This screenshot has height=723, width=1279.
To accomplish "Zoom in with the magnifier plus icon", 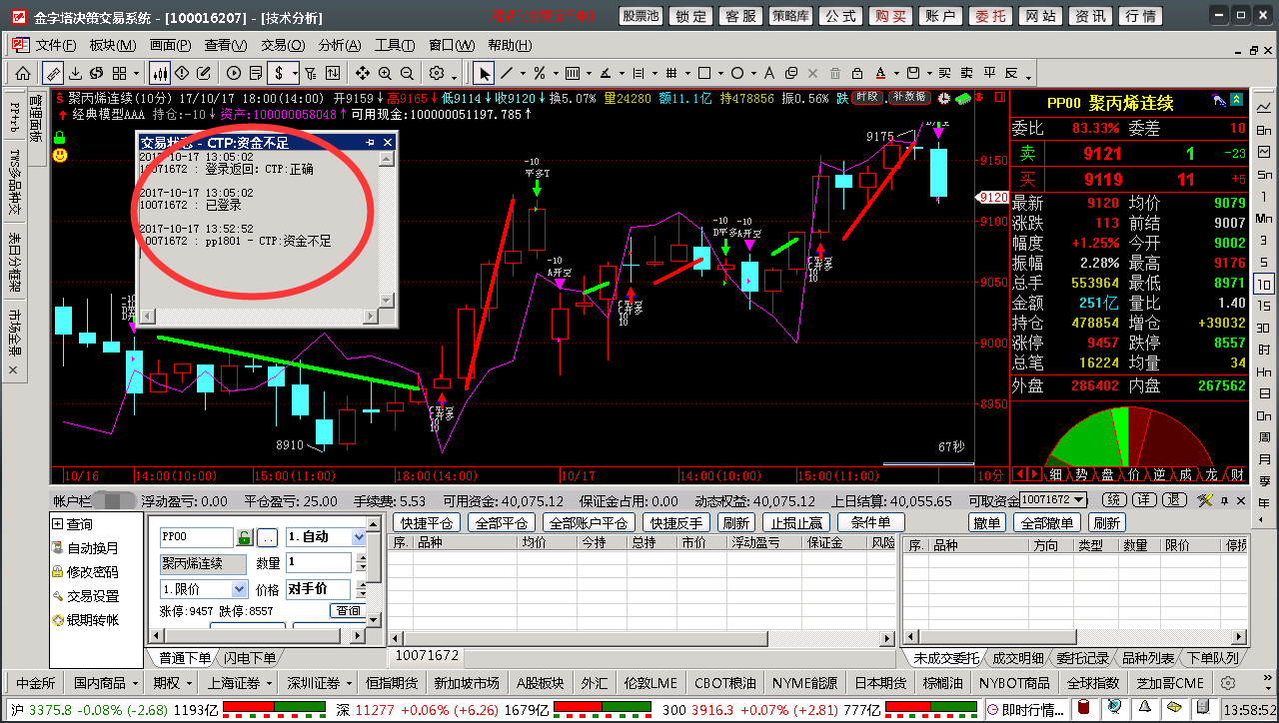I will [385, 73].
